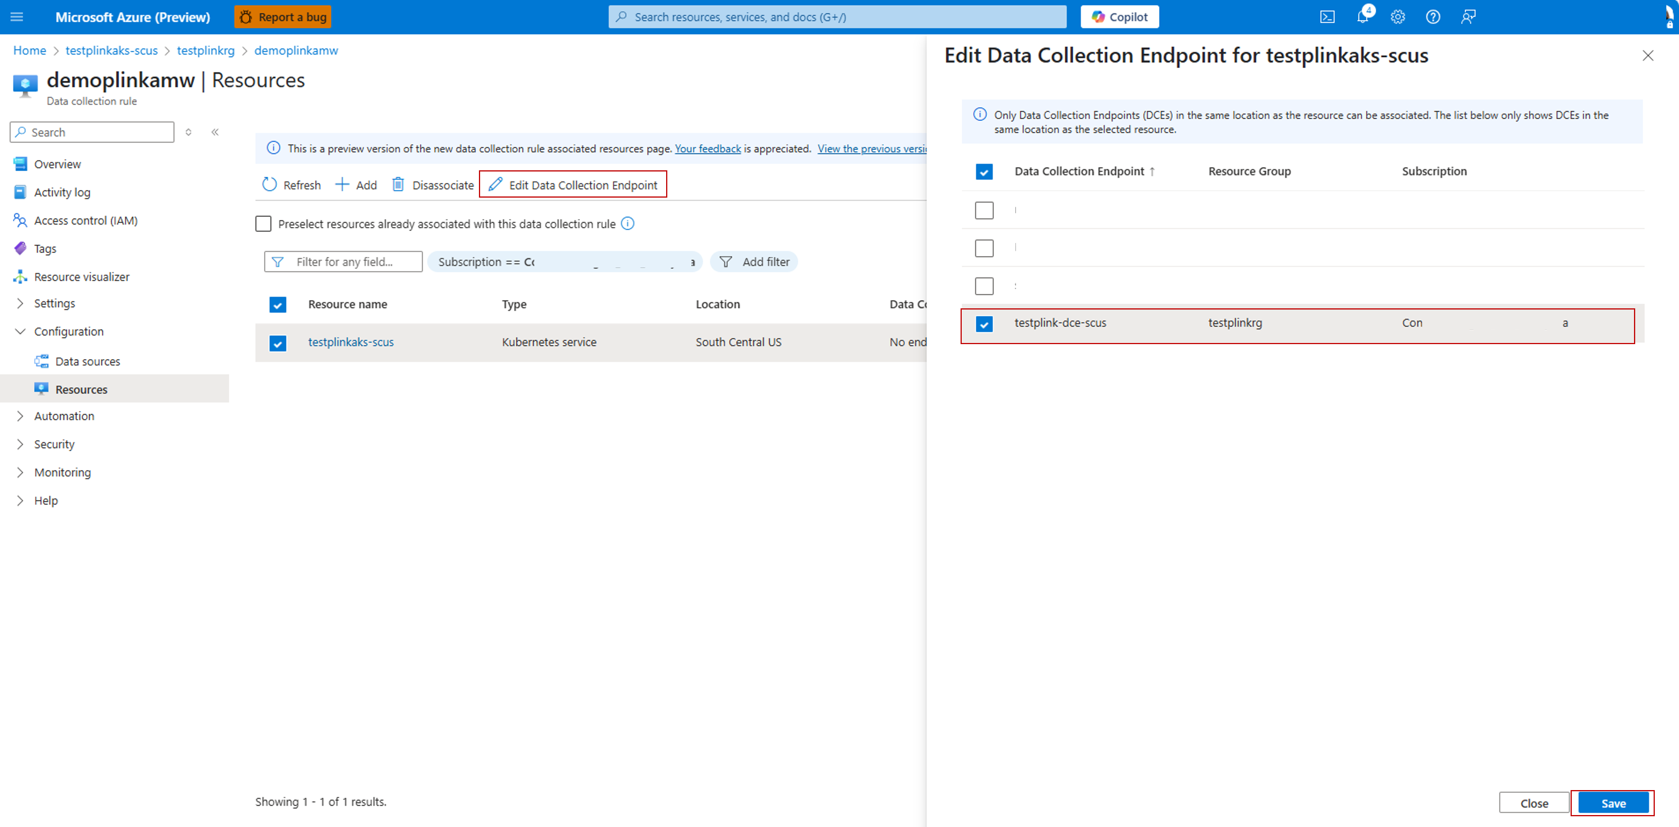Open the Your feedback link
1679x827 pixels.
tap(707, 148)
